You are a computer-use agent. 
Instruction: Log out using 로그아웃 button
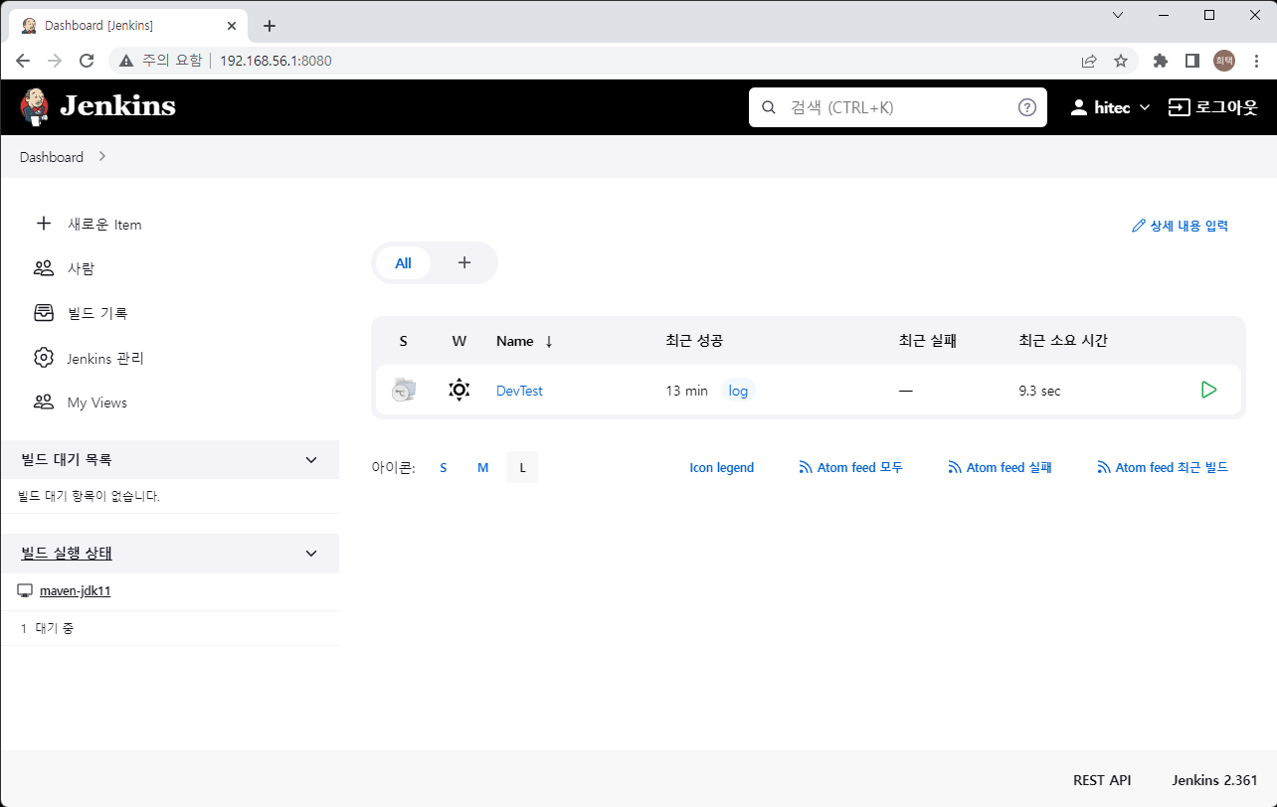[1212, 107]
